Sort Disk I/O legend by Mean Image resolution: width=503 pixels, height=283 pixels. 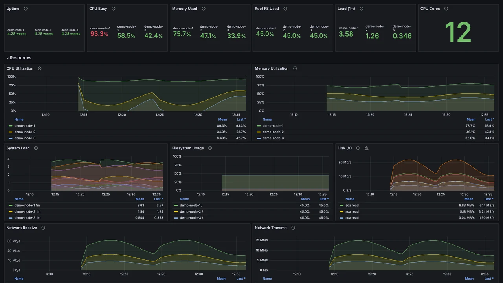click(x=471, y=199)
